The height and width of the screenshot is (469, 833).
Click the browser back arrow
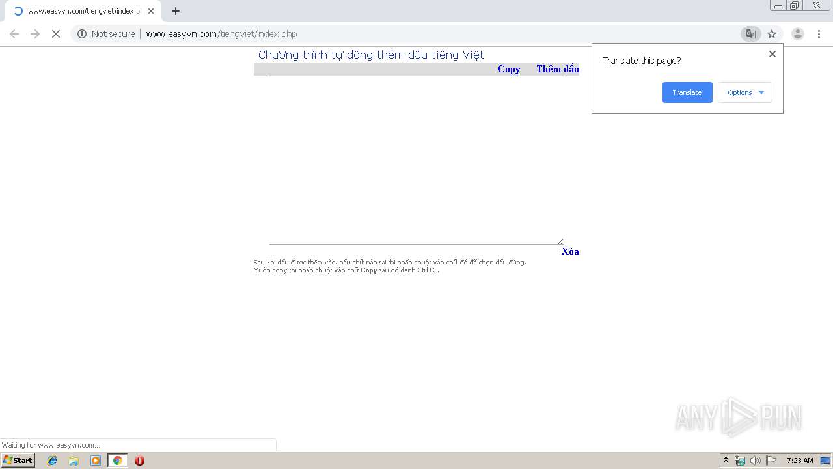pyautogui.click(x=14, y=34)
